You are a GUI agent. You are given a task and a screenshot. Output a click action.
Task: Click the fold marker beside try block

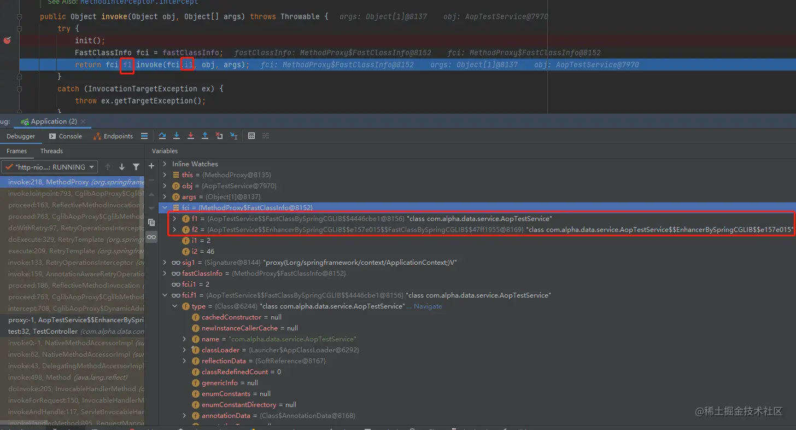point(20,28)
